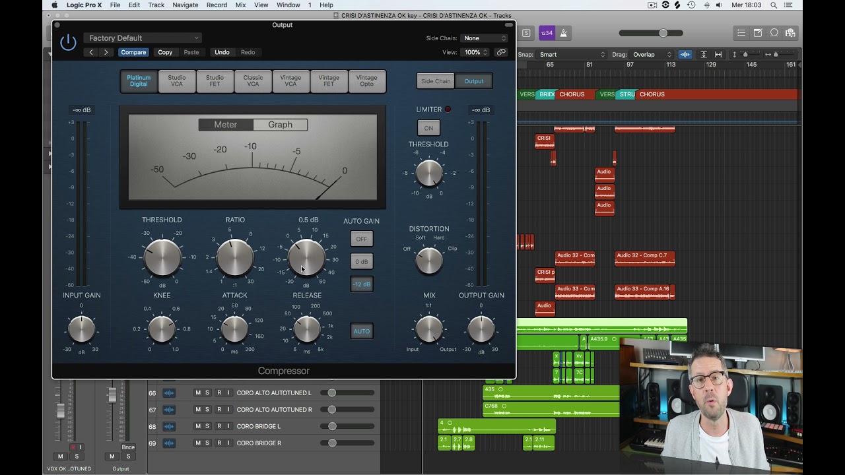
Task: Go to previous preset with left arrow
Action: point(91,52)
